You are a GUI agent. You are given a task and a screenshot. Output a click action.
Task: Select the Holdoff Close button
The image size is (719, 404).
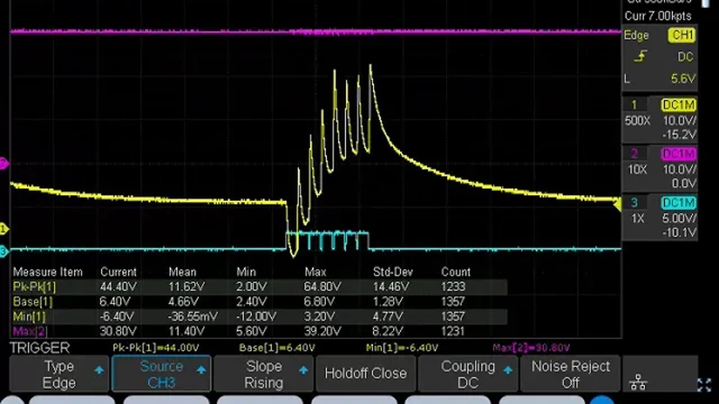pyautogui.click(x=365, y=374)
